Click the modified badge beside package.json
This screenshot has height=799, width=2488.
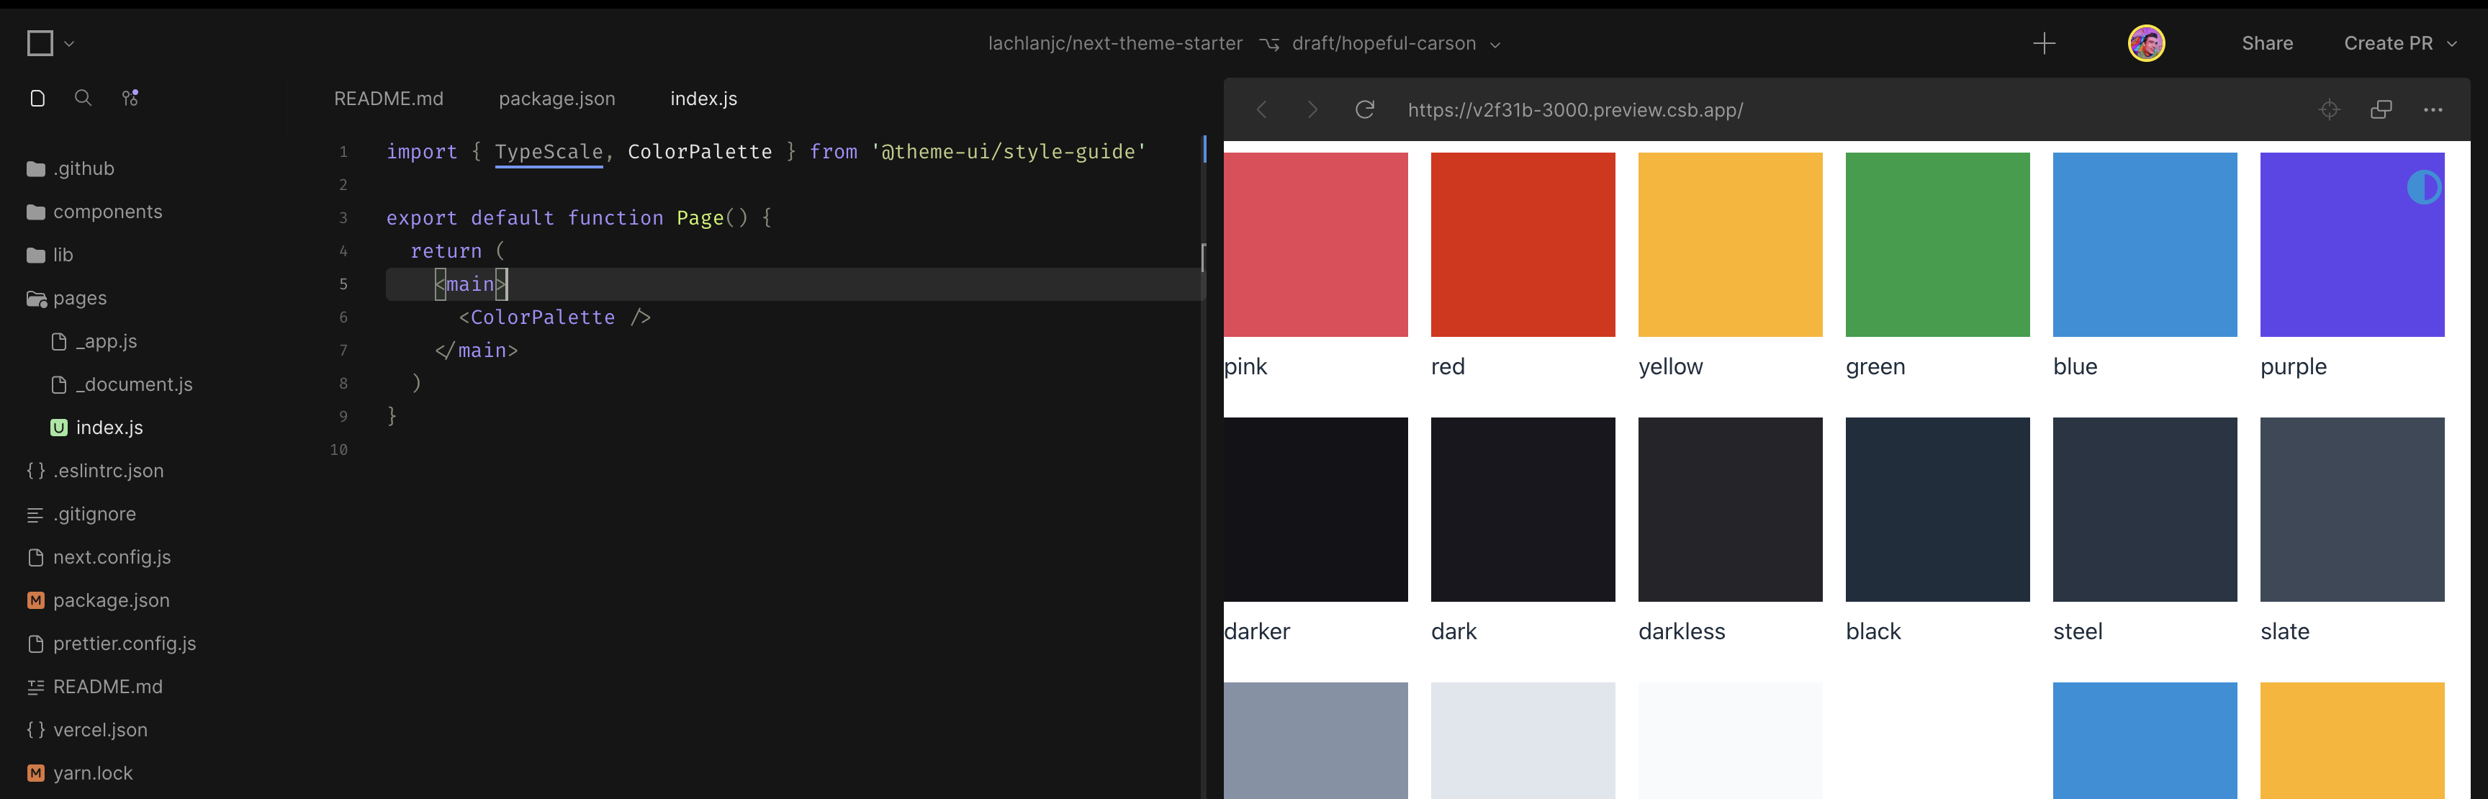[x=35, y=600]
